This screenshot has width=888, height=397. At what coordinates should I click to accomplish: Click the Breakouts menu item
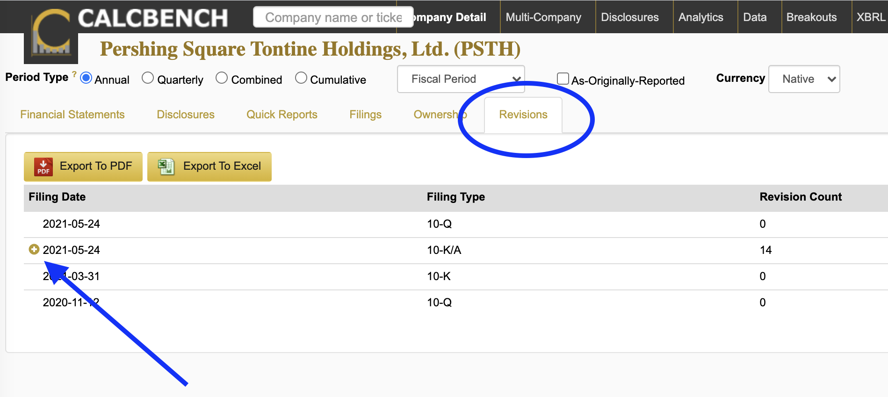pyautogui.click(x=811, y=17)
